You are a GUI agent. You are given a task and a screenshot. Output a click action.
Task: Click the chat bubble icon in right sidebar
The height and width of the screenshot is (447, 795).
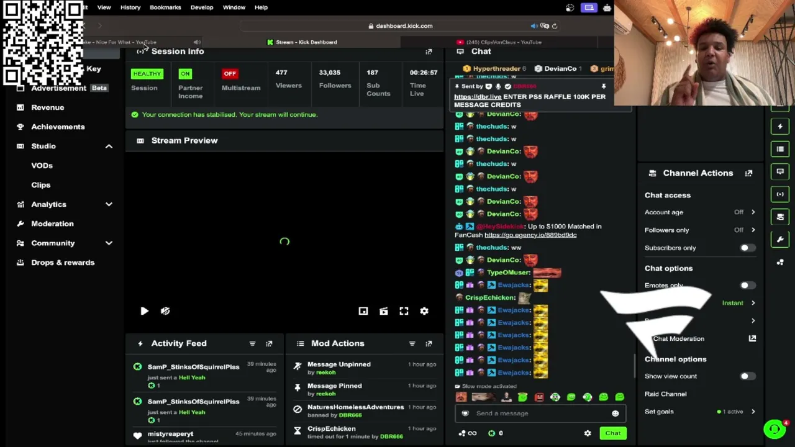(x=780, y=172)
